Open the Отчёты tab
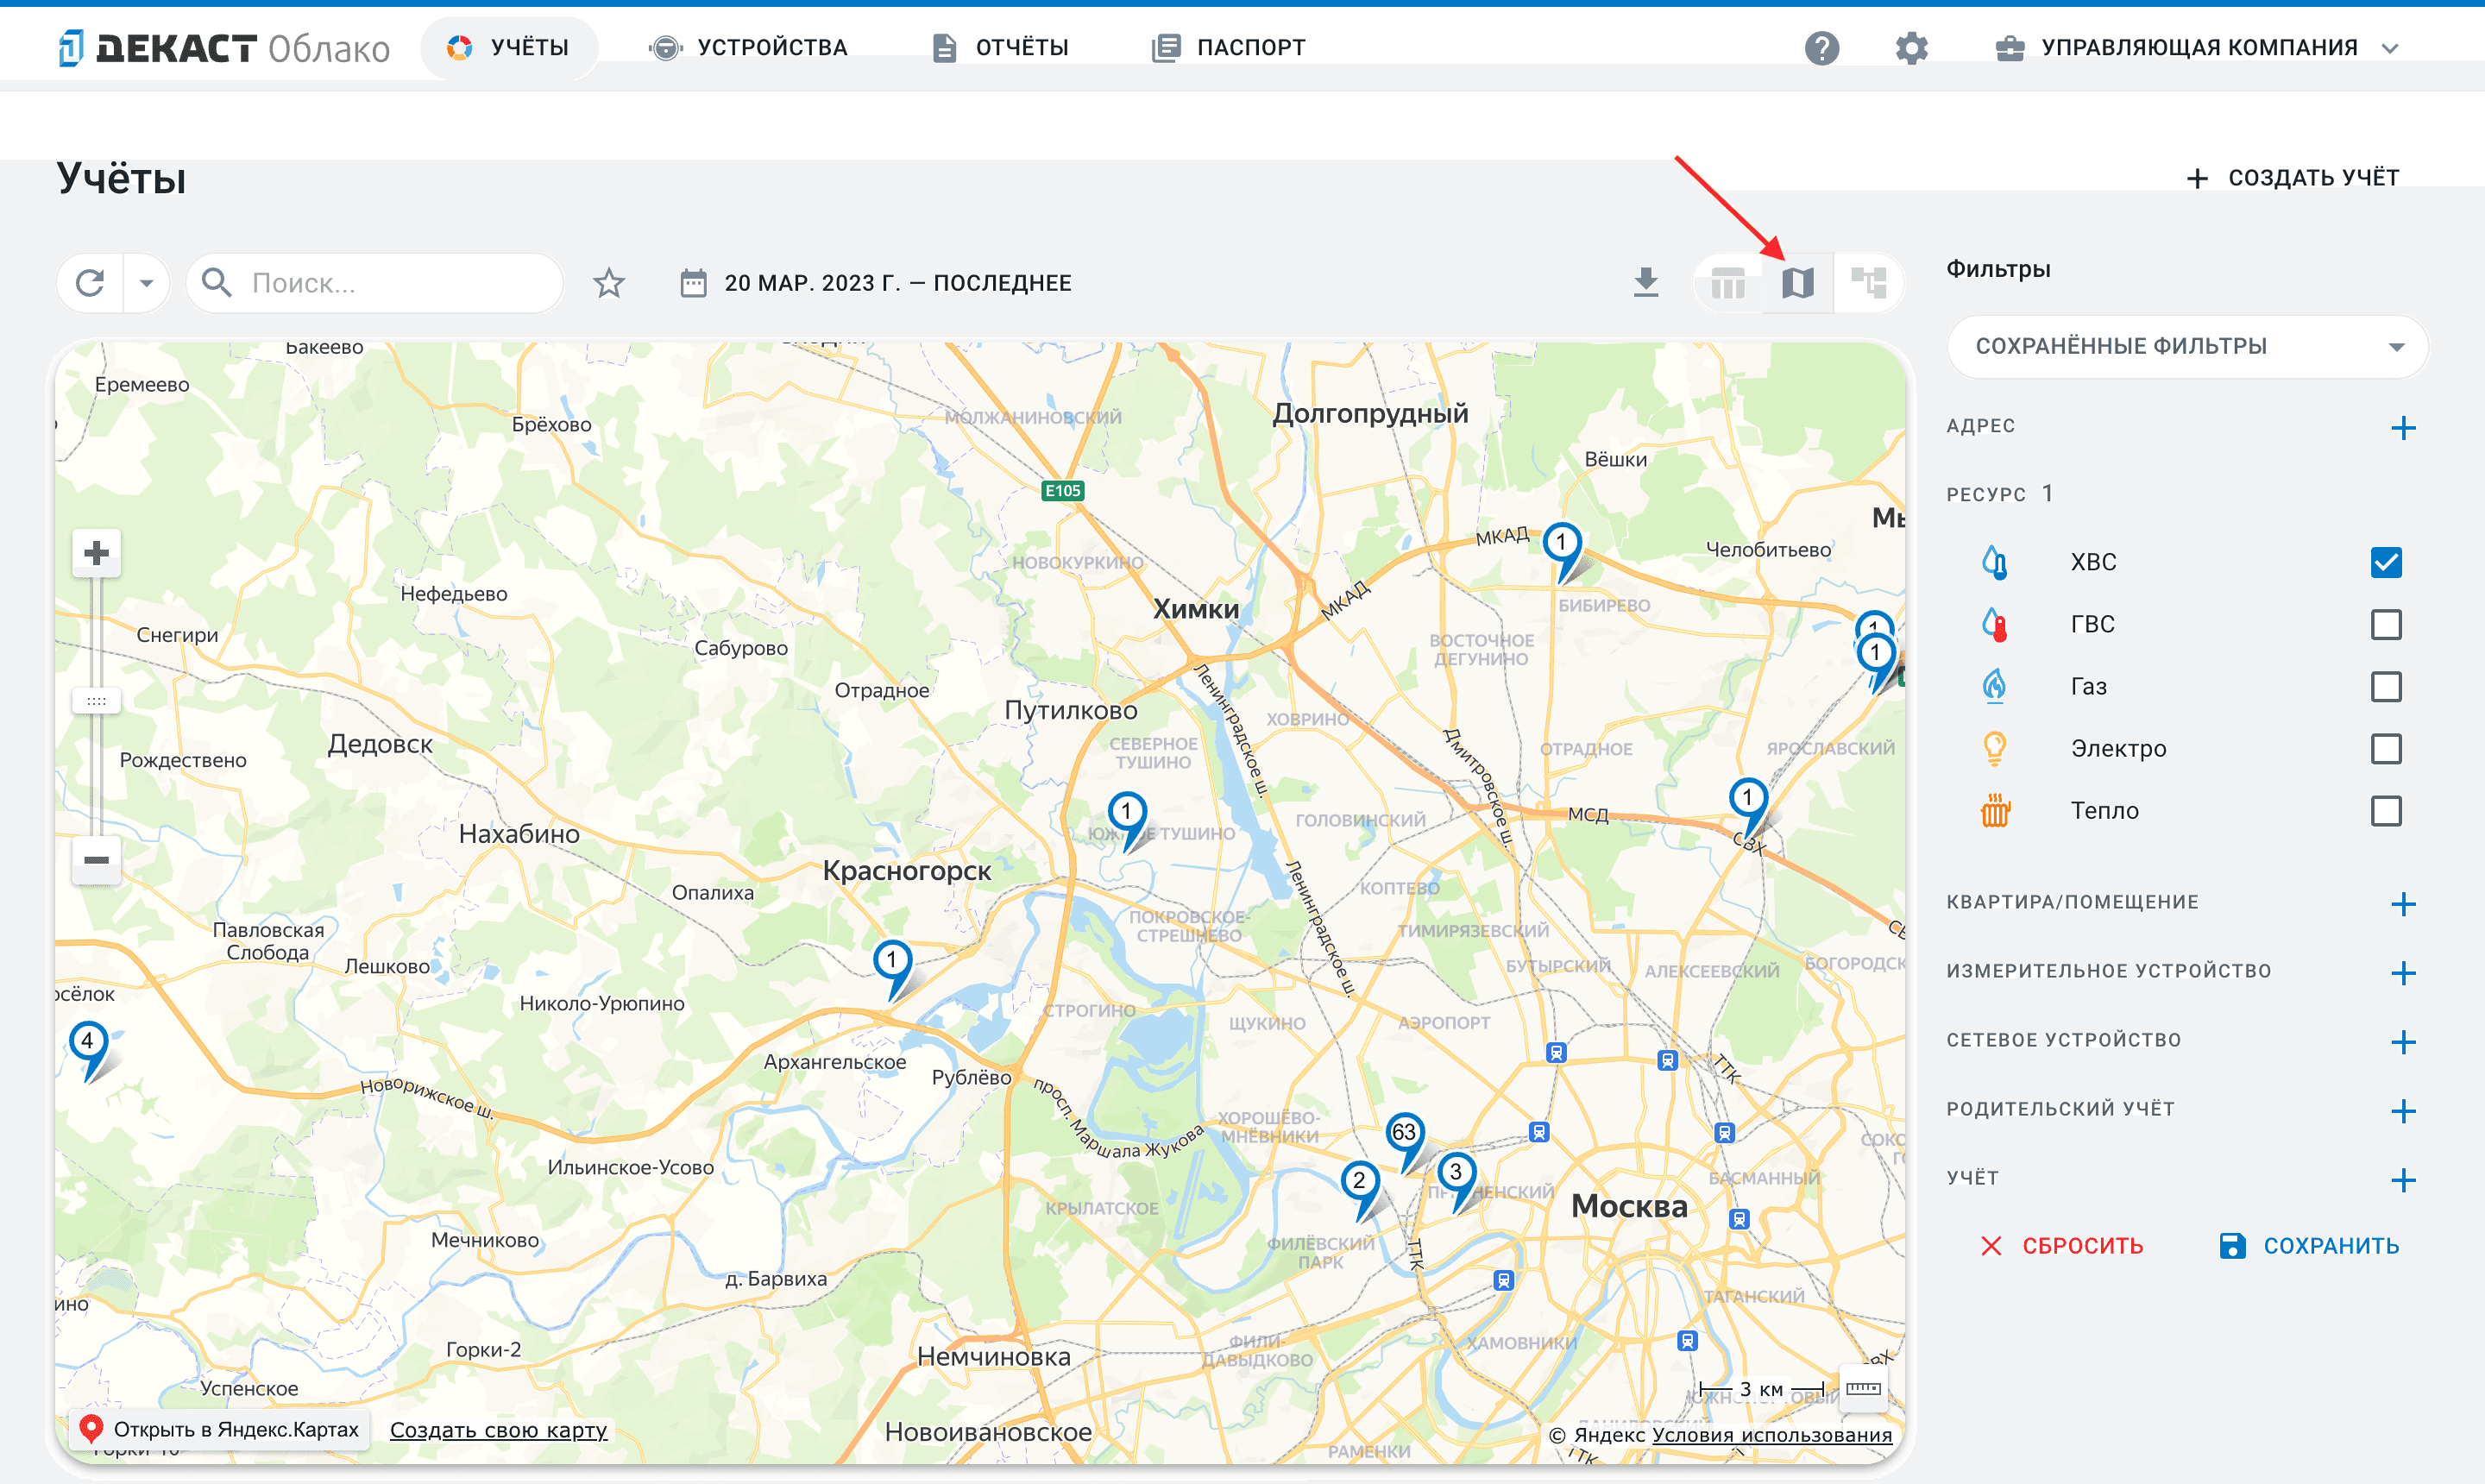Viewport: 2485px width, 1484px height. click(1000, 47)
